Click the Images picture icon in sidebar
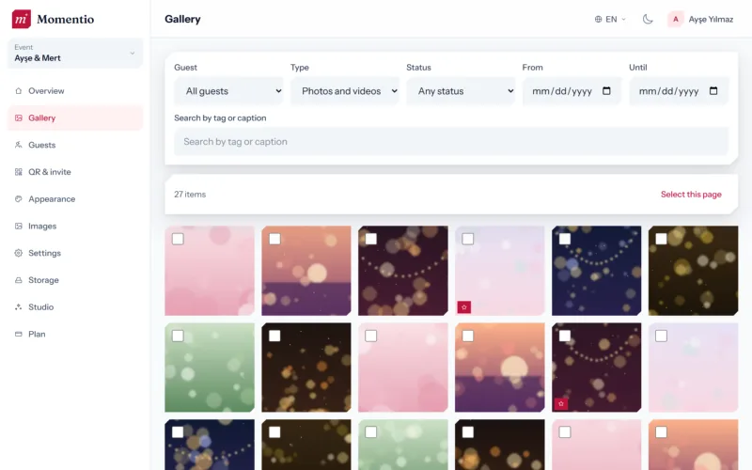This screenshot has height=470, width=752. coord(18,226)
